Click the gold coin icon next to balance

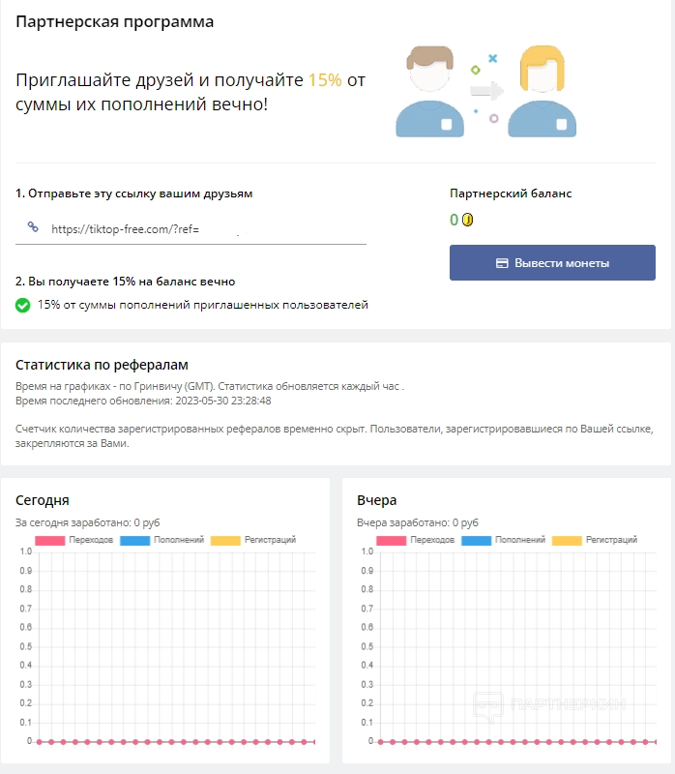pos(467,220)
